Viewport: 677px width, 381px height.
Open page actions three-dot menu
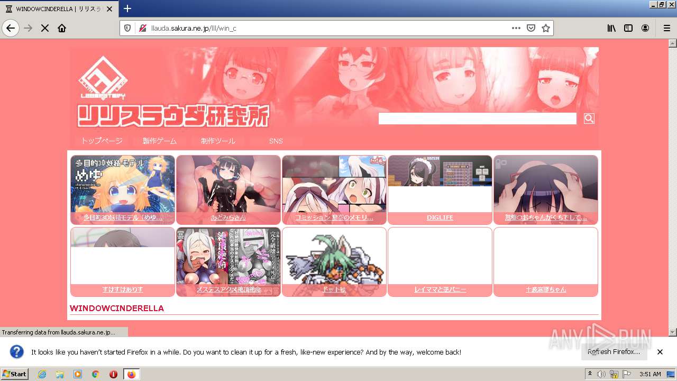pyautogui.click(x=516, y=28)
